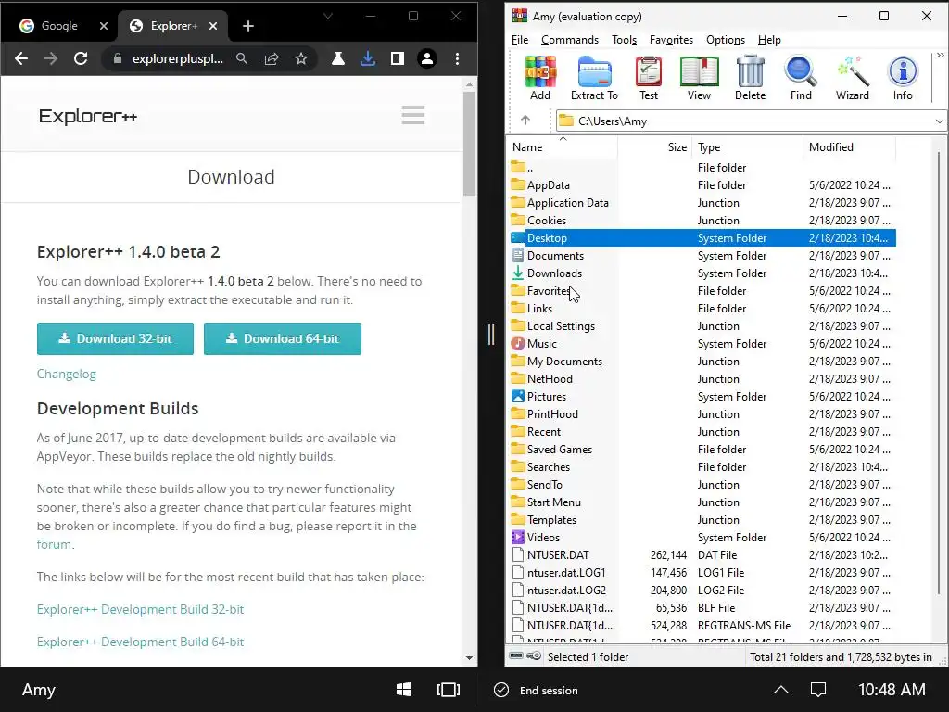
Task: Select the Music folder row
Action: (702, 343)
